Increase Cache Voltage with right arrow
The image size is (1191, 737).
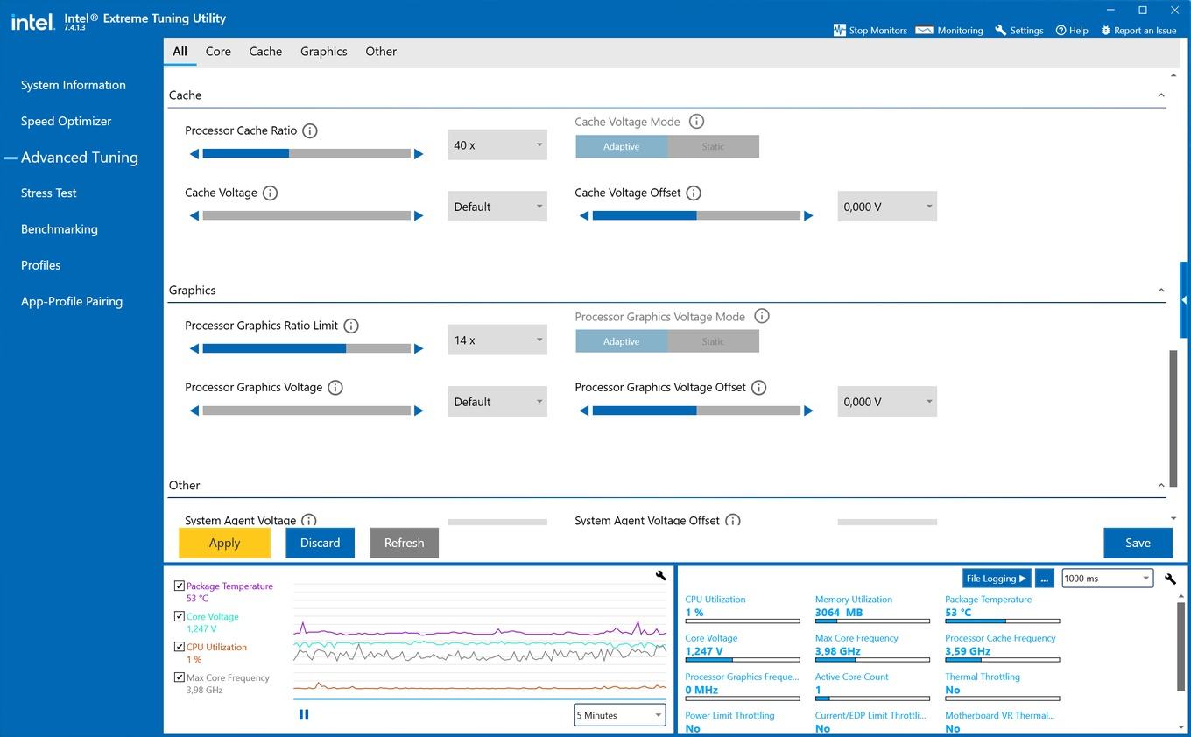coord(419,215)
